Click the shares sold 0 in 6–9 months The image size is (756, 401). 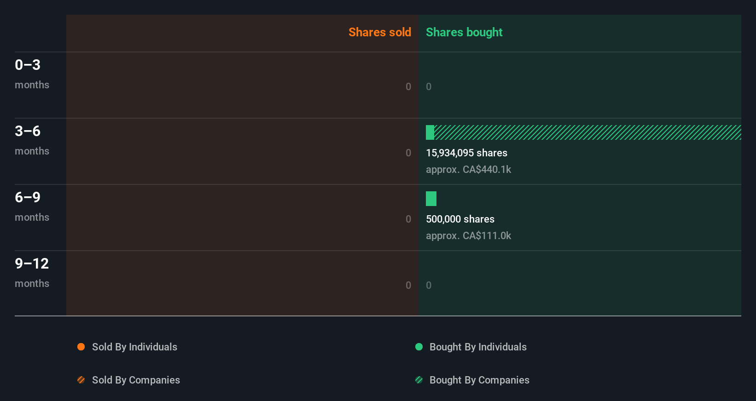pos(408,219)
